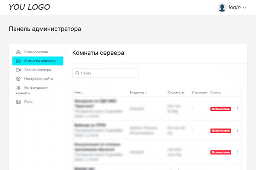Click the Роли badge icon

tap(18, 102)
